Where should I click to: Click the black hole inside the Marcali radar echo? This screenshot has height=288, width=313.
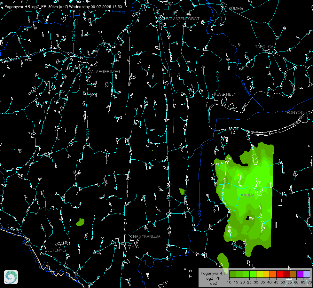coord(248,218)
